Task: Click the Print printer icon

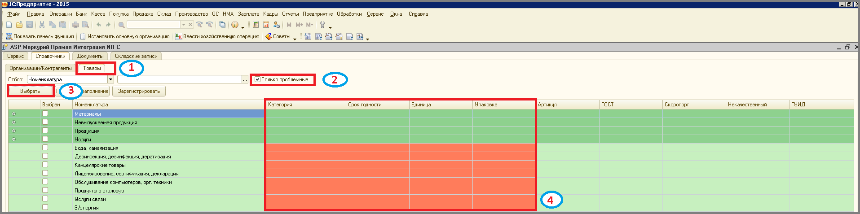Action: pyautogui.click(x=75, y=25)
